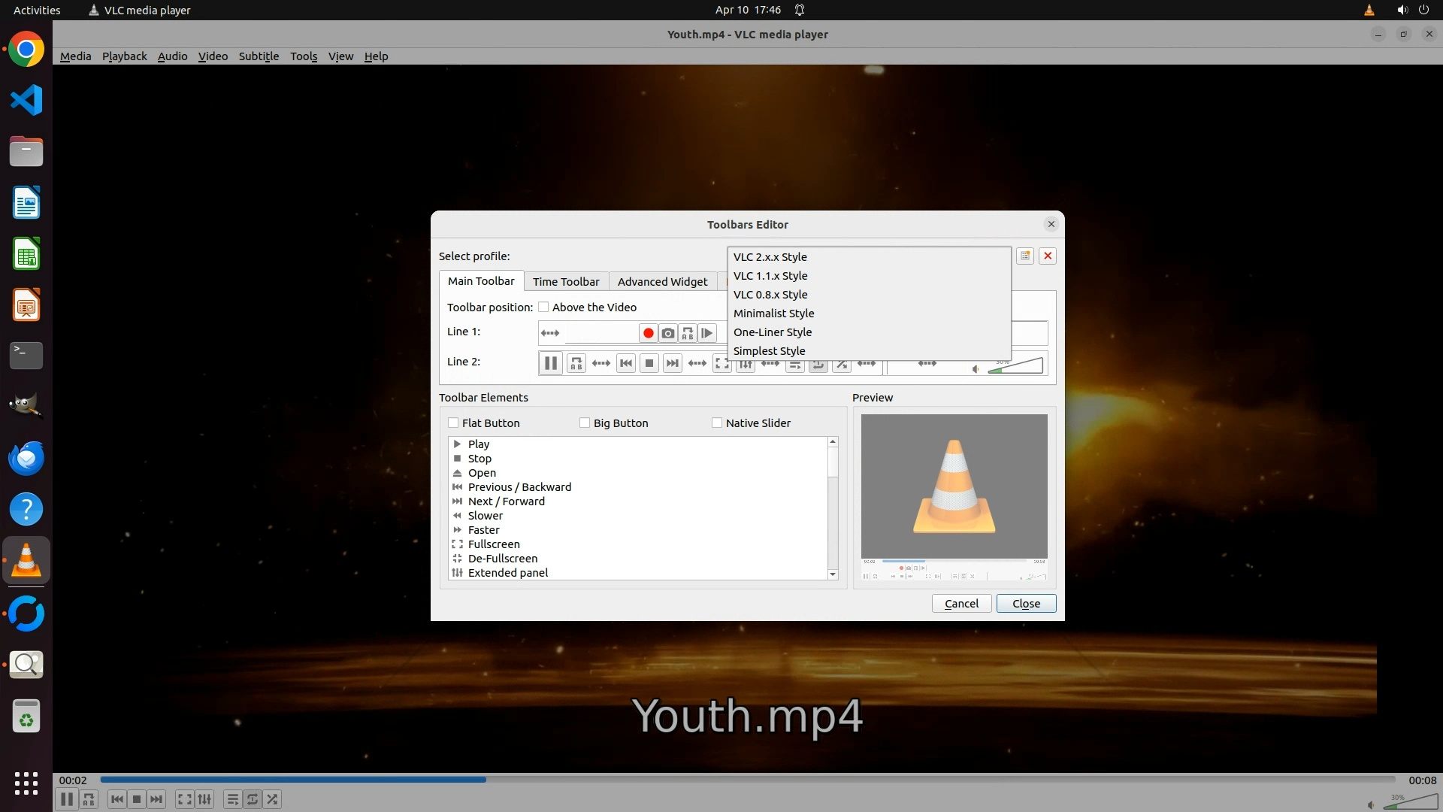The width and height of the screenshot is (1443, 812).
Task: Open the Advanced Widget tab
Action: pyautogui.click(x=662, y=282)
